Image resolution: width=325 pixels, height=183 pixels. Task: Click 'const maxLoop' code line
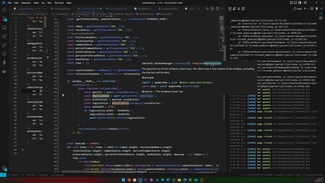83,143
